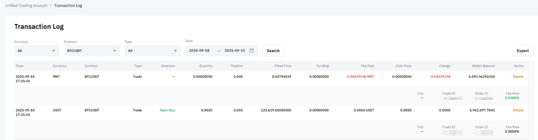Click the start date 2025-09-08 field
The image size is (538, 140).
[x=199, y=51]
